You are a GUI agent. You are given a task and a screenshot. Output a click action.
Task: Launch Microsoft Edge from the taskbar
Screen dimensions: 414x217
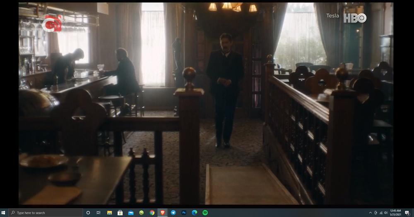coord(195,212)
